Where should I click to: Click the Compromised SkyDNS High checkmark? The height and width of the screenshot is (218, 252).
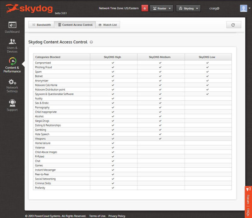click(113, 63)
